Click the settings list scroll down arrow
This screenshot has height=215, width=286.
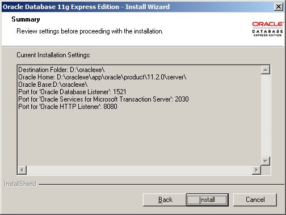point(266,161)
